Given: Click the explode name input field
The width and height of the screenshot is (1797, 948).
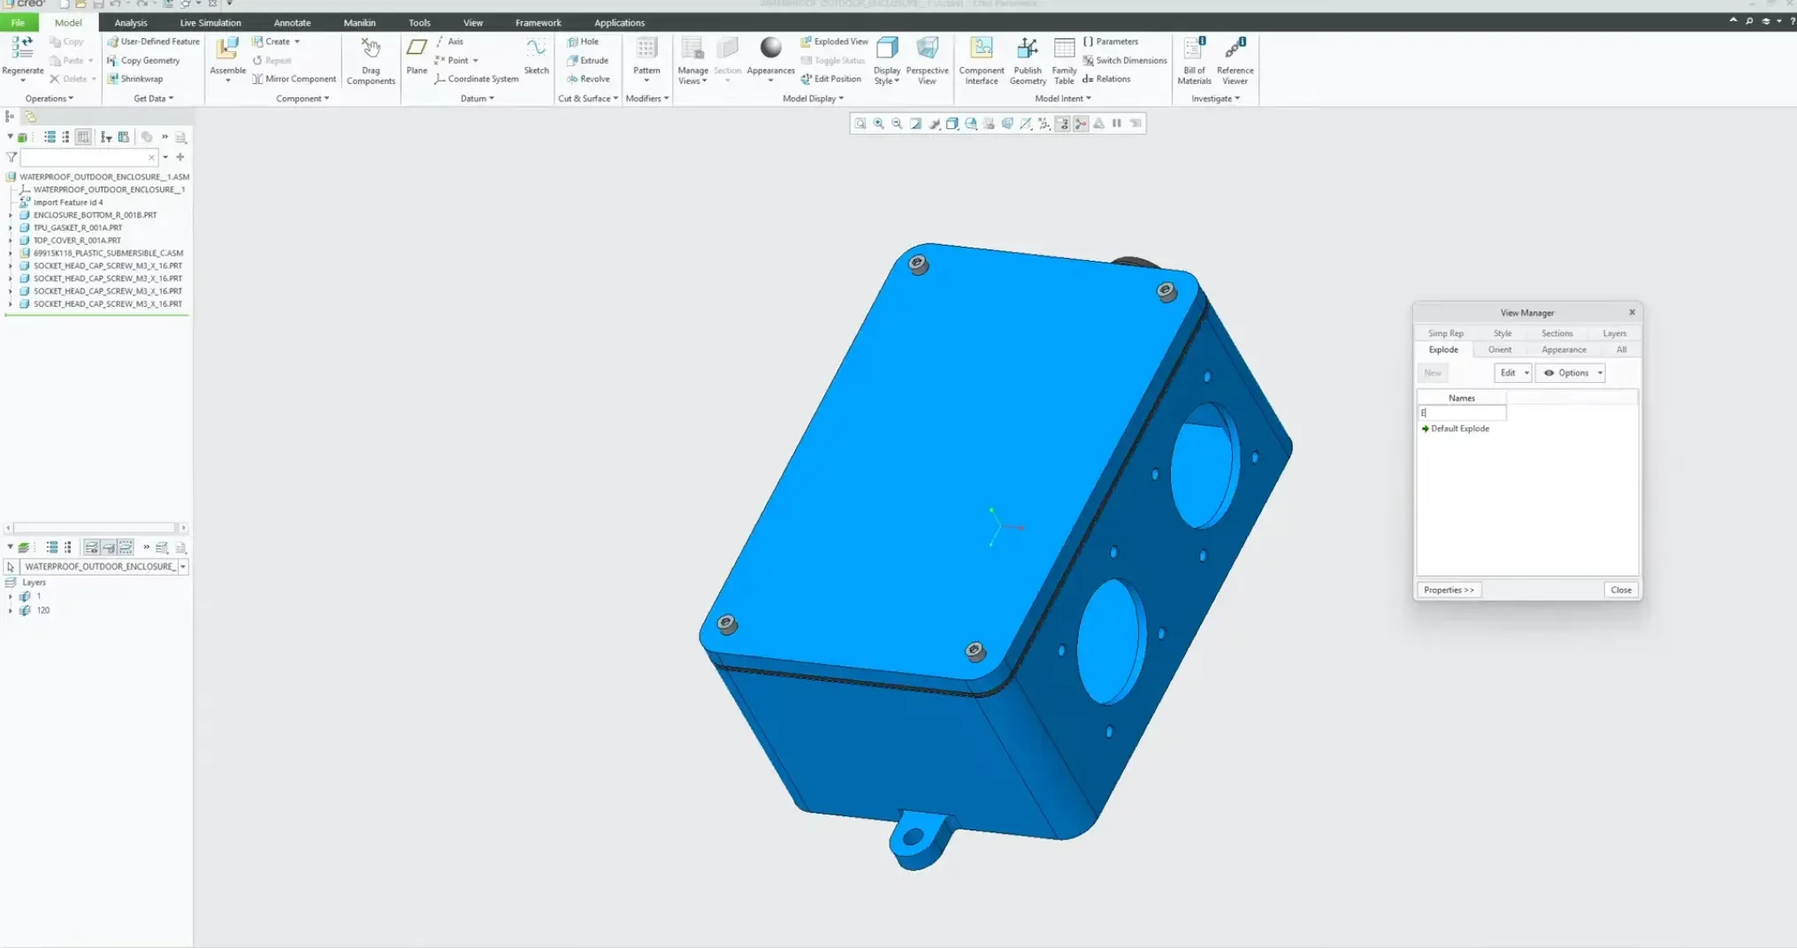Looking at the screenshot, I should pyautogui.click(x=1462, y=413).
